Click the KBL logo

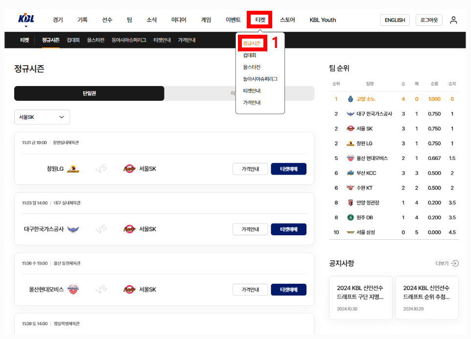point(26,18)
